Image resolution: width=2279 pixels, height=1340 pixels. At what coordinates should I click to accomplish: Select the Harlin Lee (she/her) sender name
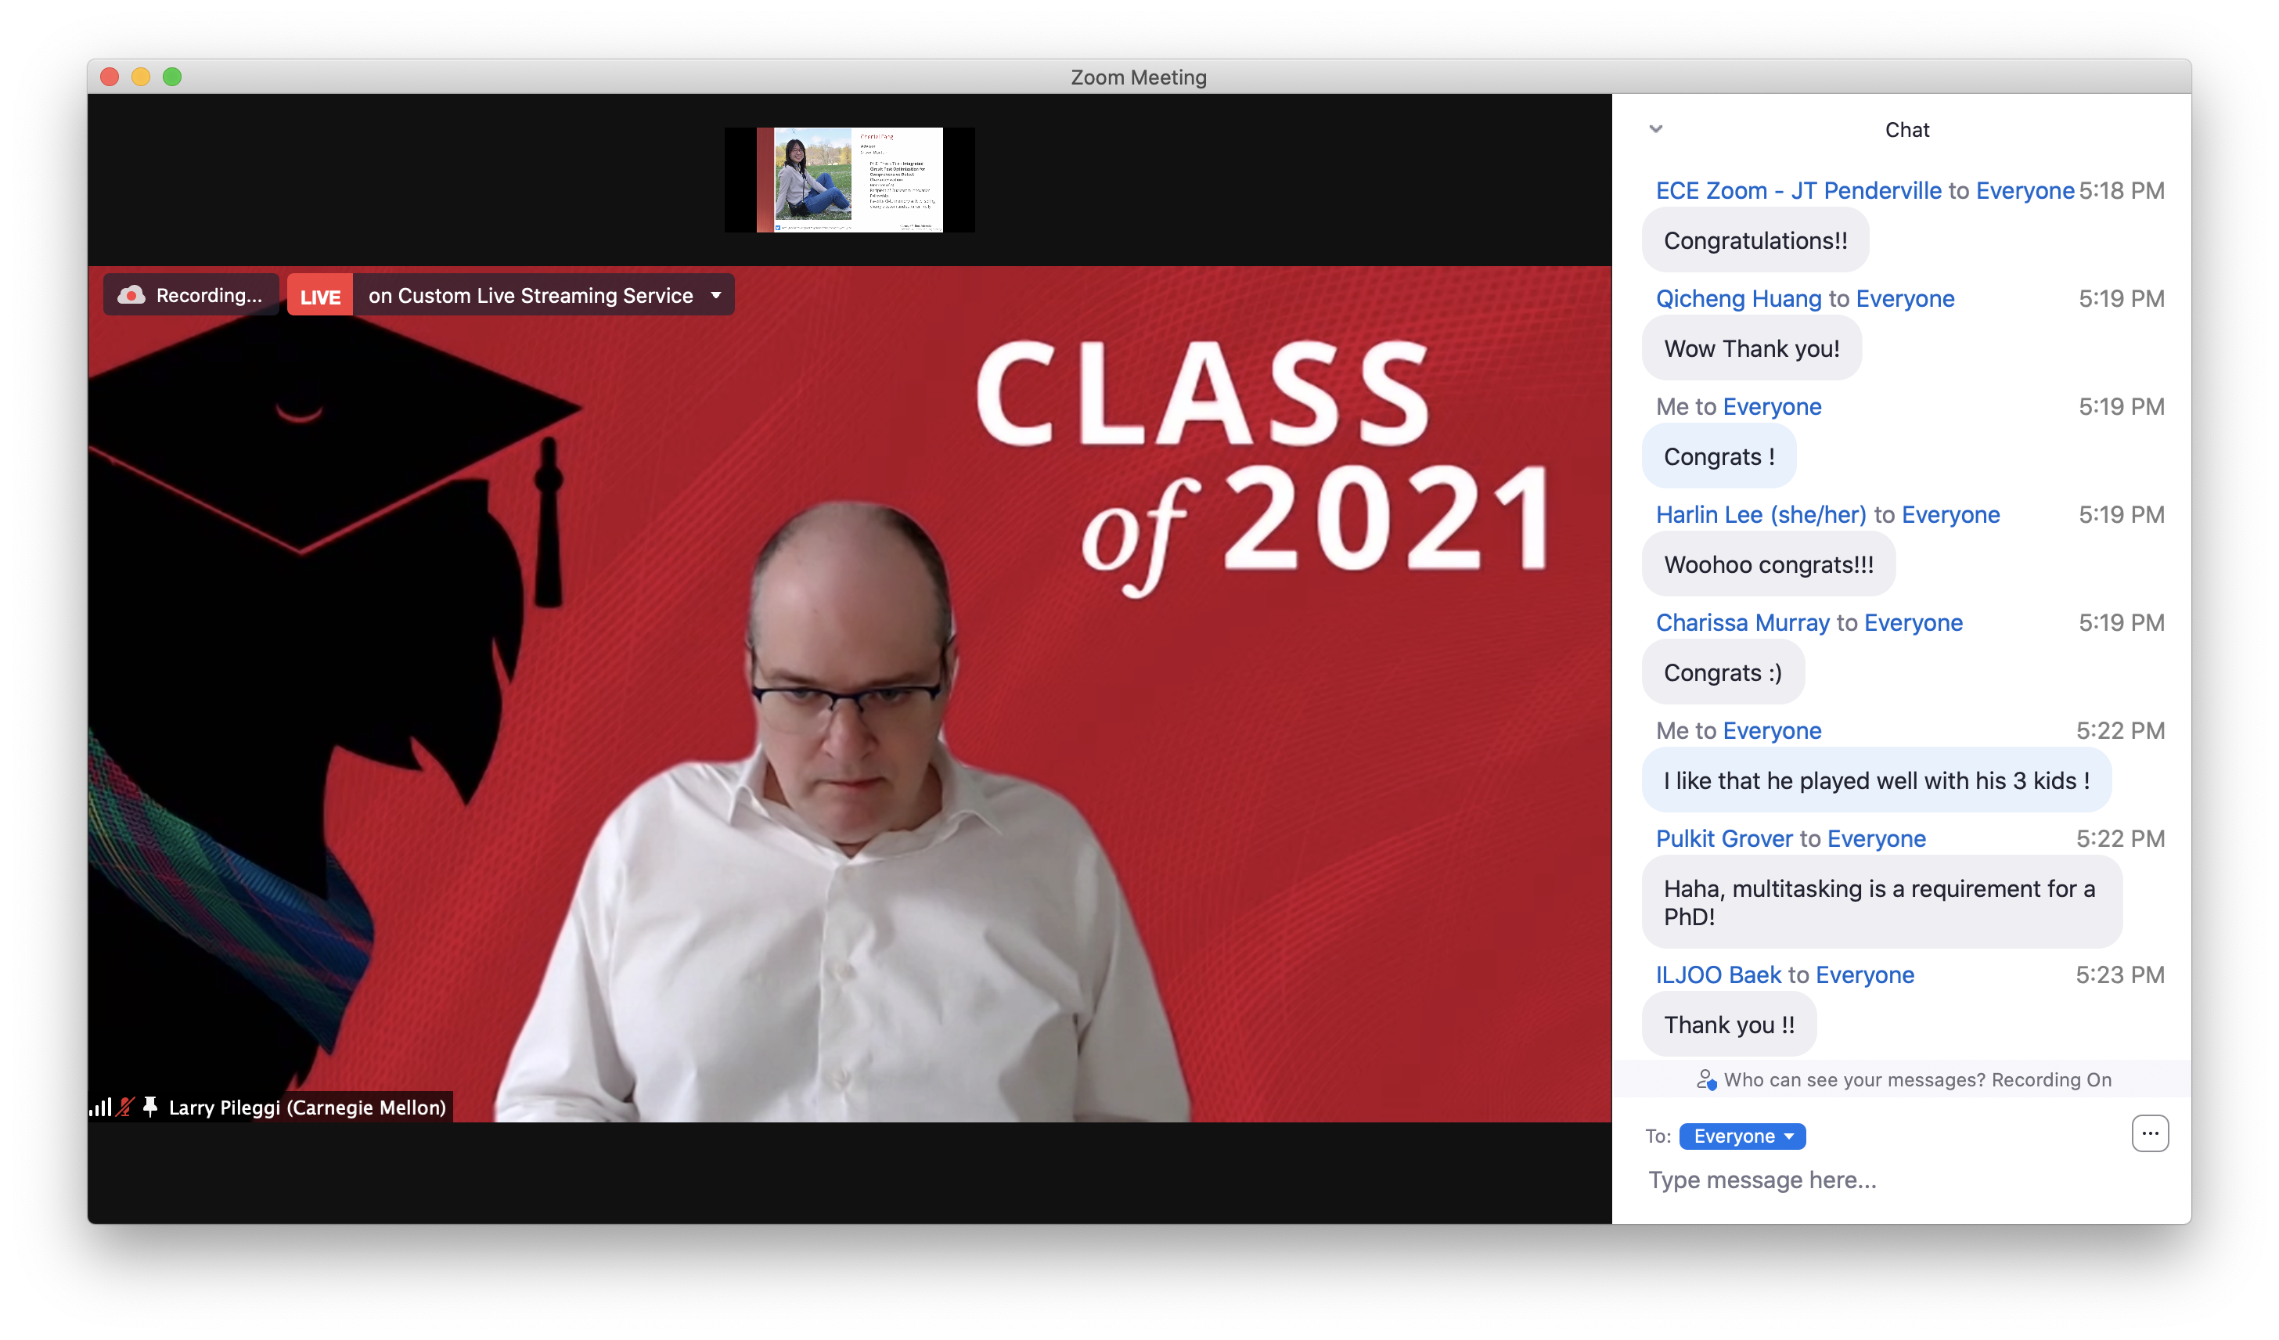(x=1760, y=514)
